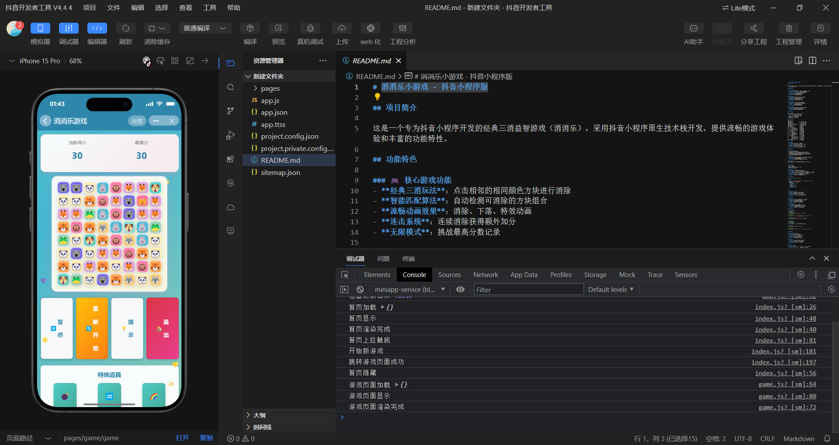The width and height of the screenshot is (839, 445).
Task: Open the game.js? [sm]:72 source link
Action: click(x=787, y=407)
